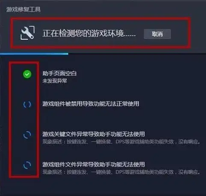
Task: Click the wrench repair tool icon
Action: (x=27, y=33)
